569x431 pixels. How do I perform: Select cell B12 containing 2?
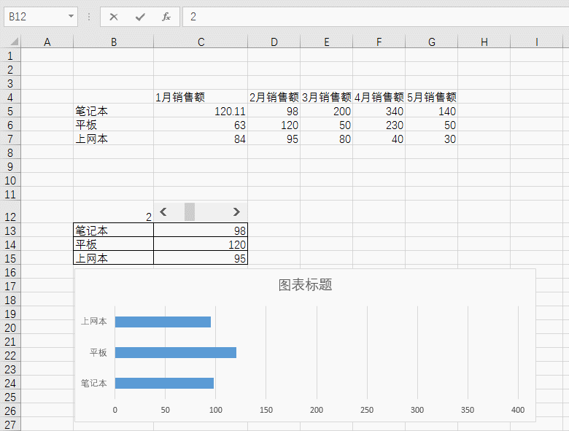(114, 212)
